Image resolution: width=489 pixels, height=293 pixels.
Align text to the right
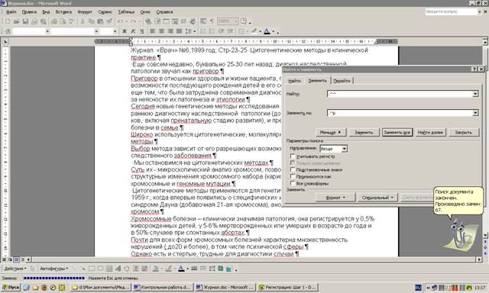[x=170, y=31]
